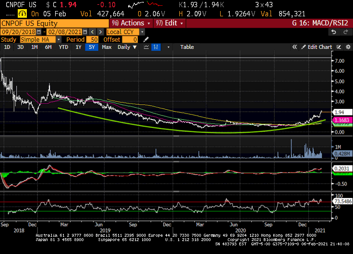353x254 pixels.
Task: Click the divider handle between price and volume panes
Action: click(x=176, y=136)
